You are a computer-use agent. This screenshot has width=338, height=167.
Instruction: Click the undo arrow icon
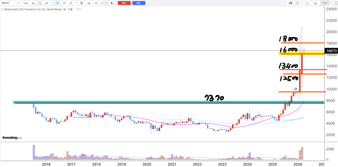coord(102,3)
